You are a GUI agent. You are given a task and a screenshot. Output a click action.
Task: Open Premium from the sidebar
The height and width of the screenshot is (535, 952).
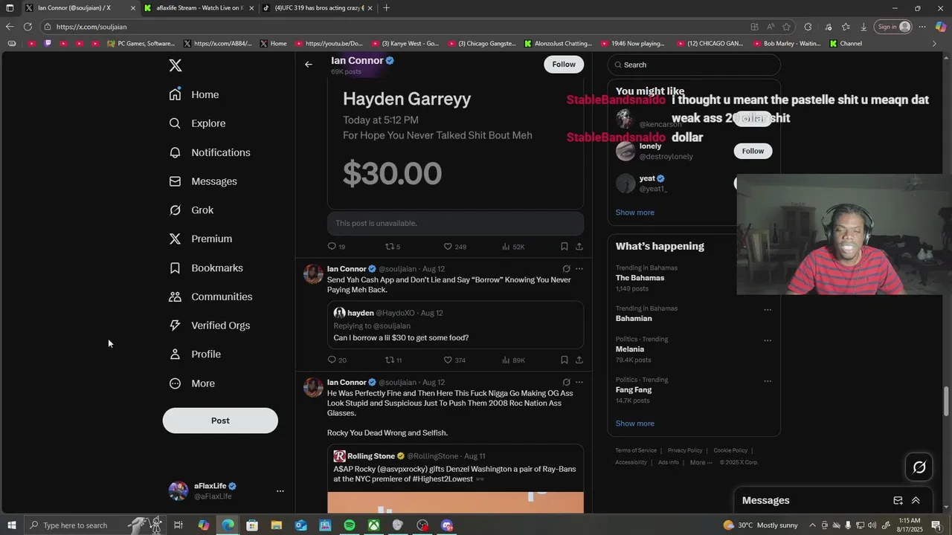[x=201, y=239]
